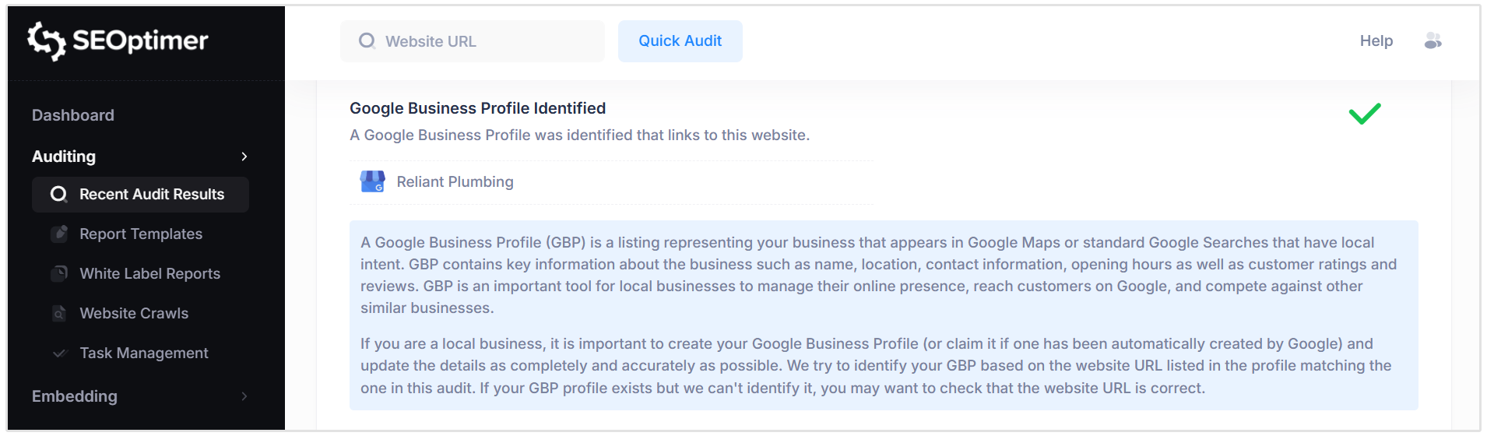Viewport: 1487px width, 436px height.
Task: Click the SEOptimer gear logo
Action: 46,40
